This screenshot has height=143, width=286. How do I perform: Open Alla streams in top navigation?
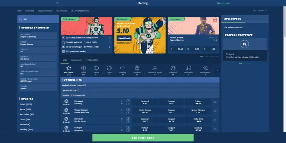click(61, 11)
